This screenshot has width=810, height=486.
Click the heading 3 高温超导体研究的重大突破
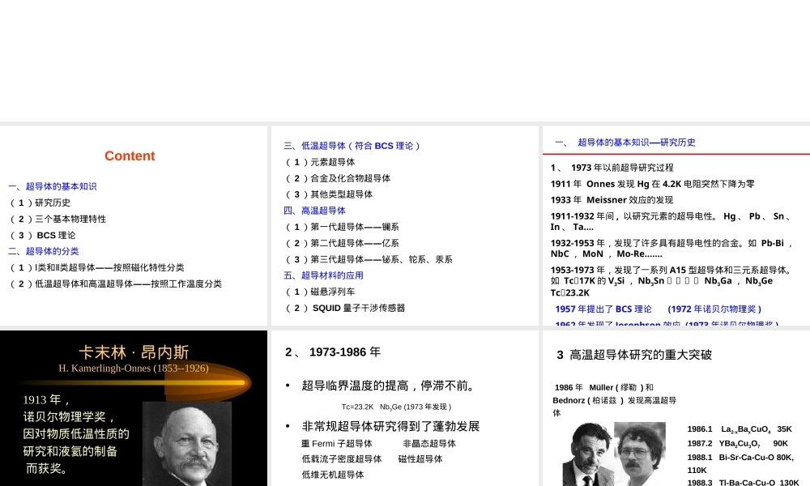[634, 355]
